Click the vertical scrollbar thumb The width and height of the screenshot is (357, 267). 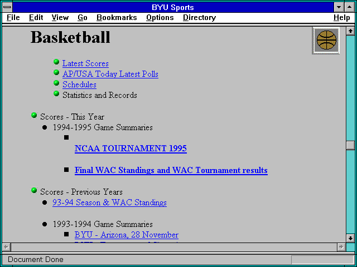point(350,145)
